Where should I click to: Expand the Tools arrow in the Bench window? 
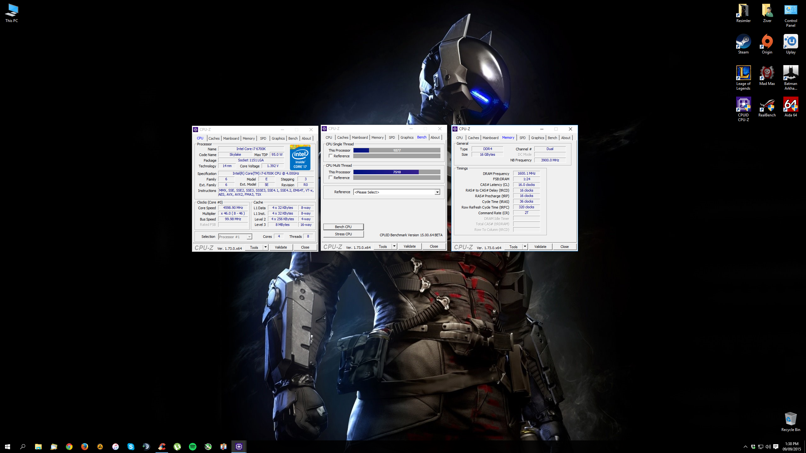[x=394, y=246]
